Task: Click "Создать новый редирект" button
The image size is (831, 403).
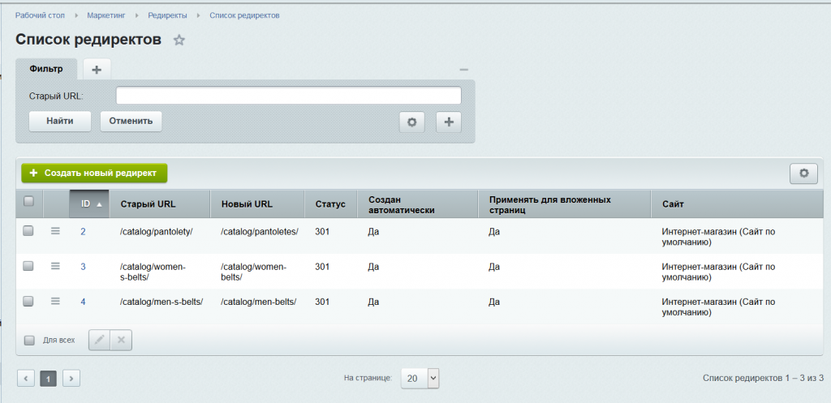Action: click(x=94, y=173)
